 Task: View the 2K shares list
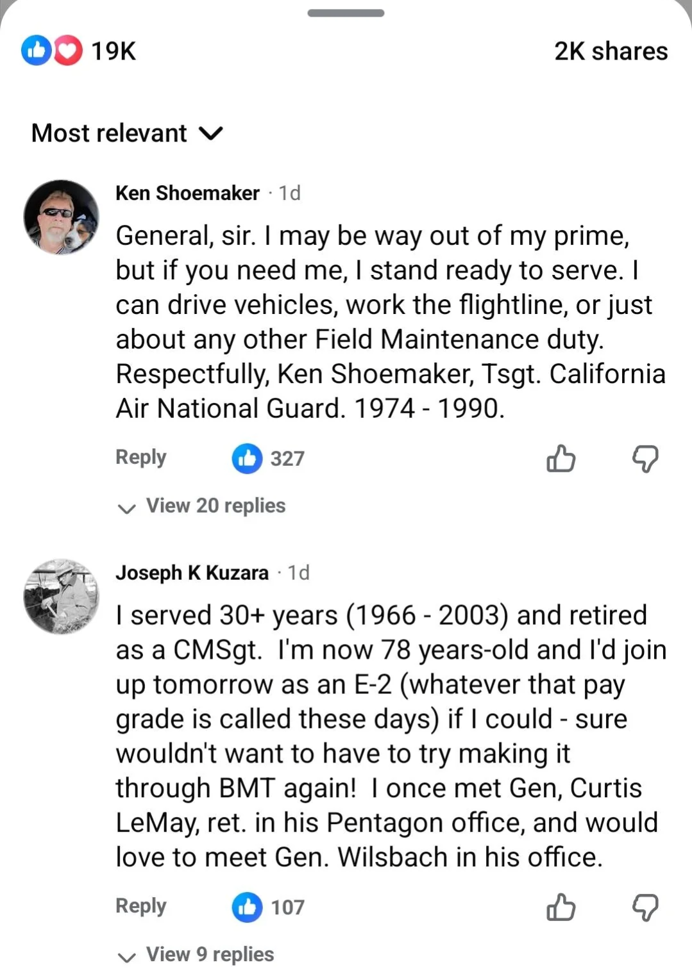click(x=611, y=51)
